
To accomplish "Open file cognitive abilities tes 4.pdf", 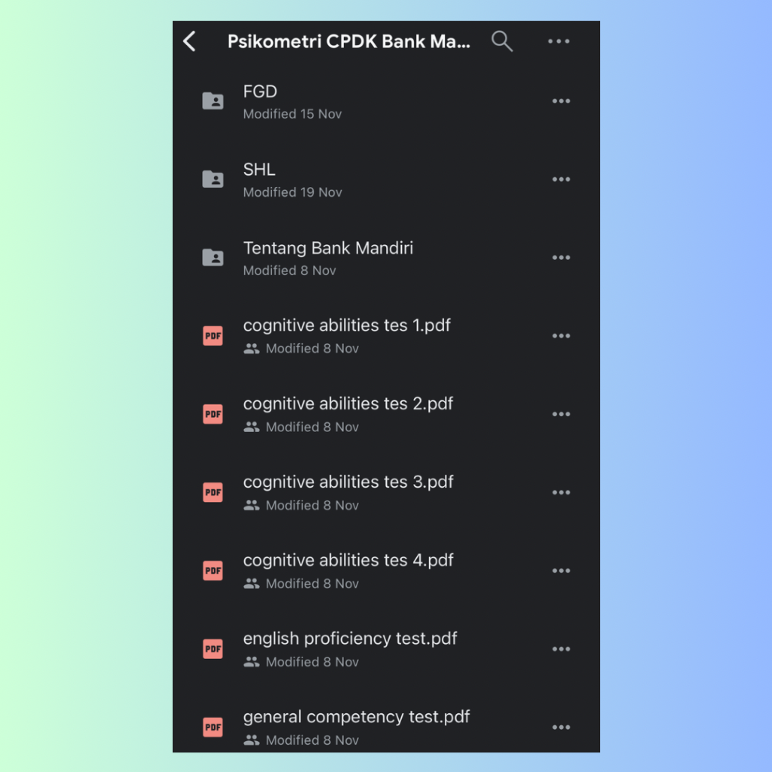I will [x=348, y=561].
